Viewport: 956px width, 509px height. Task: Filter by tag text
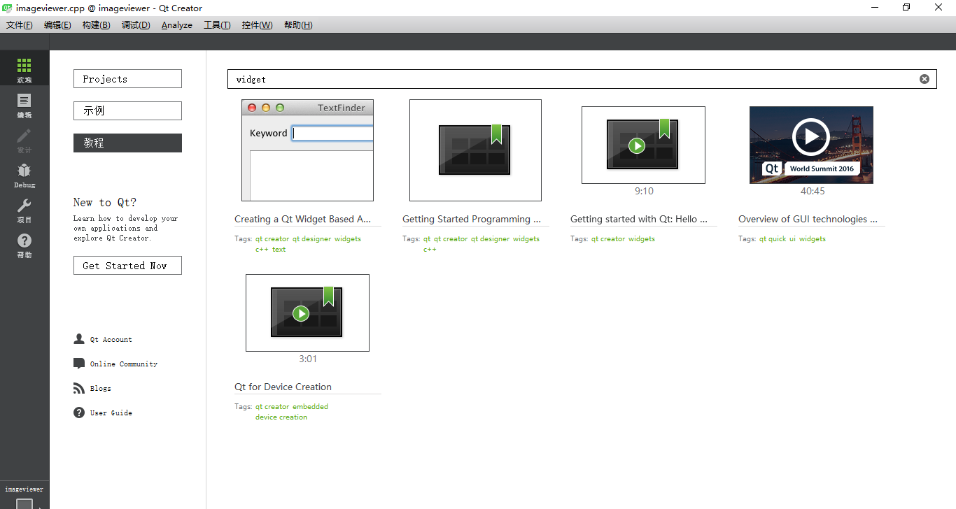point(279,250)
